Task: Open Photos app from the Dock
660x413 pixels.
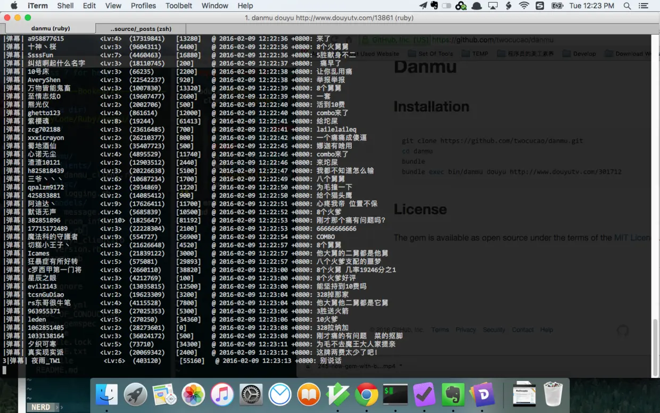Action: click(x=193, y=395)
